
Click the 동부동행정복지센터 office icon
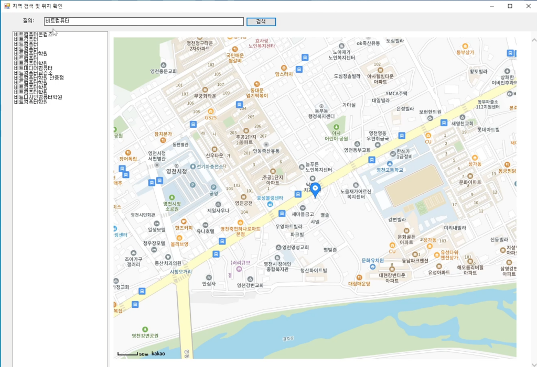[321, 106]
